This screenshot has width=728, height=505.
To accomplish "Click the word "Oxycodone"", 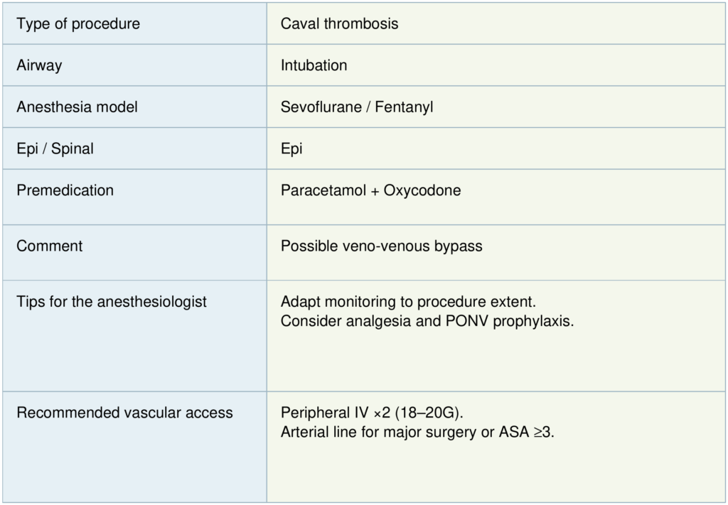I will click(422, 191).
